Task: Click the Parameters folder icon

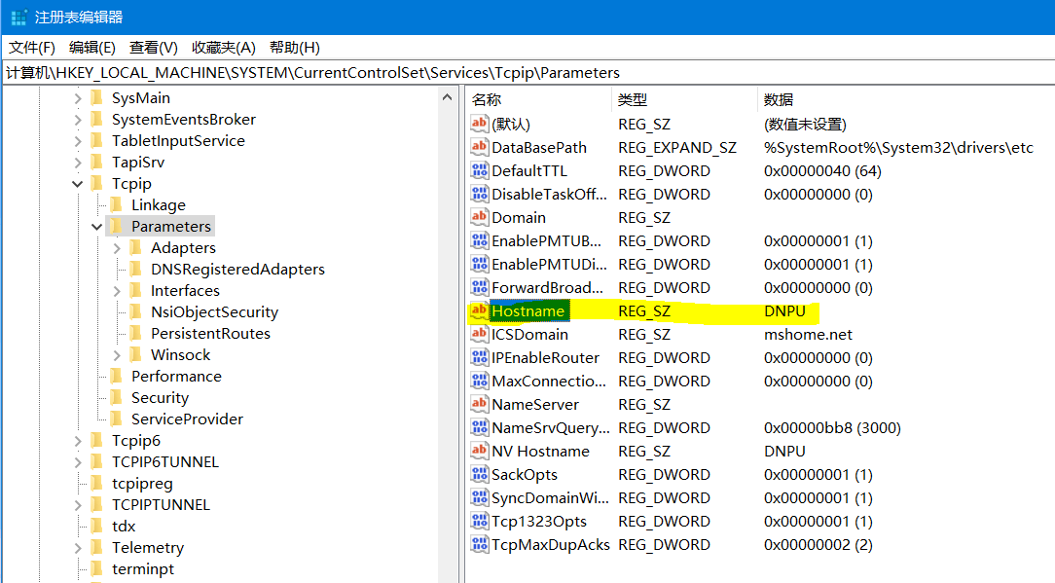Action: (116, 227)
